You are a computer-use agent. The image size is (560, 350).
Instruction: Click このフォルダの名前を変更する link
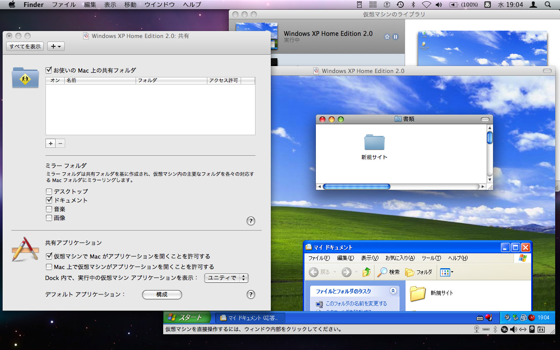point(356,304)
